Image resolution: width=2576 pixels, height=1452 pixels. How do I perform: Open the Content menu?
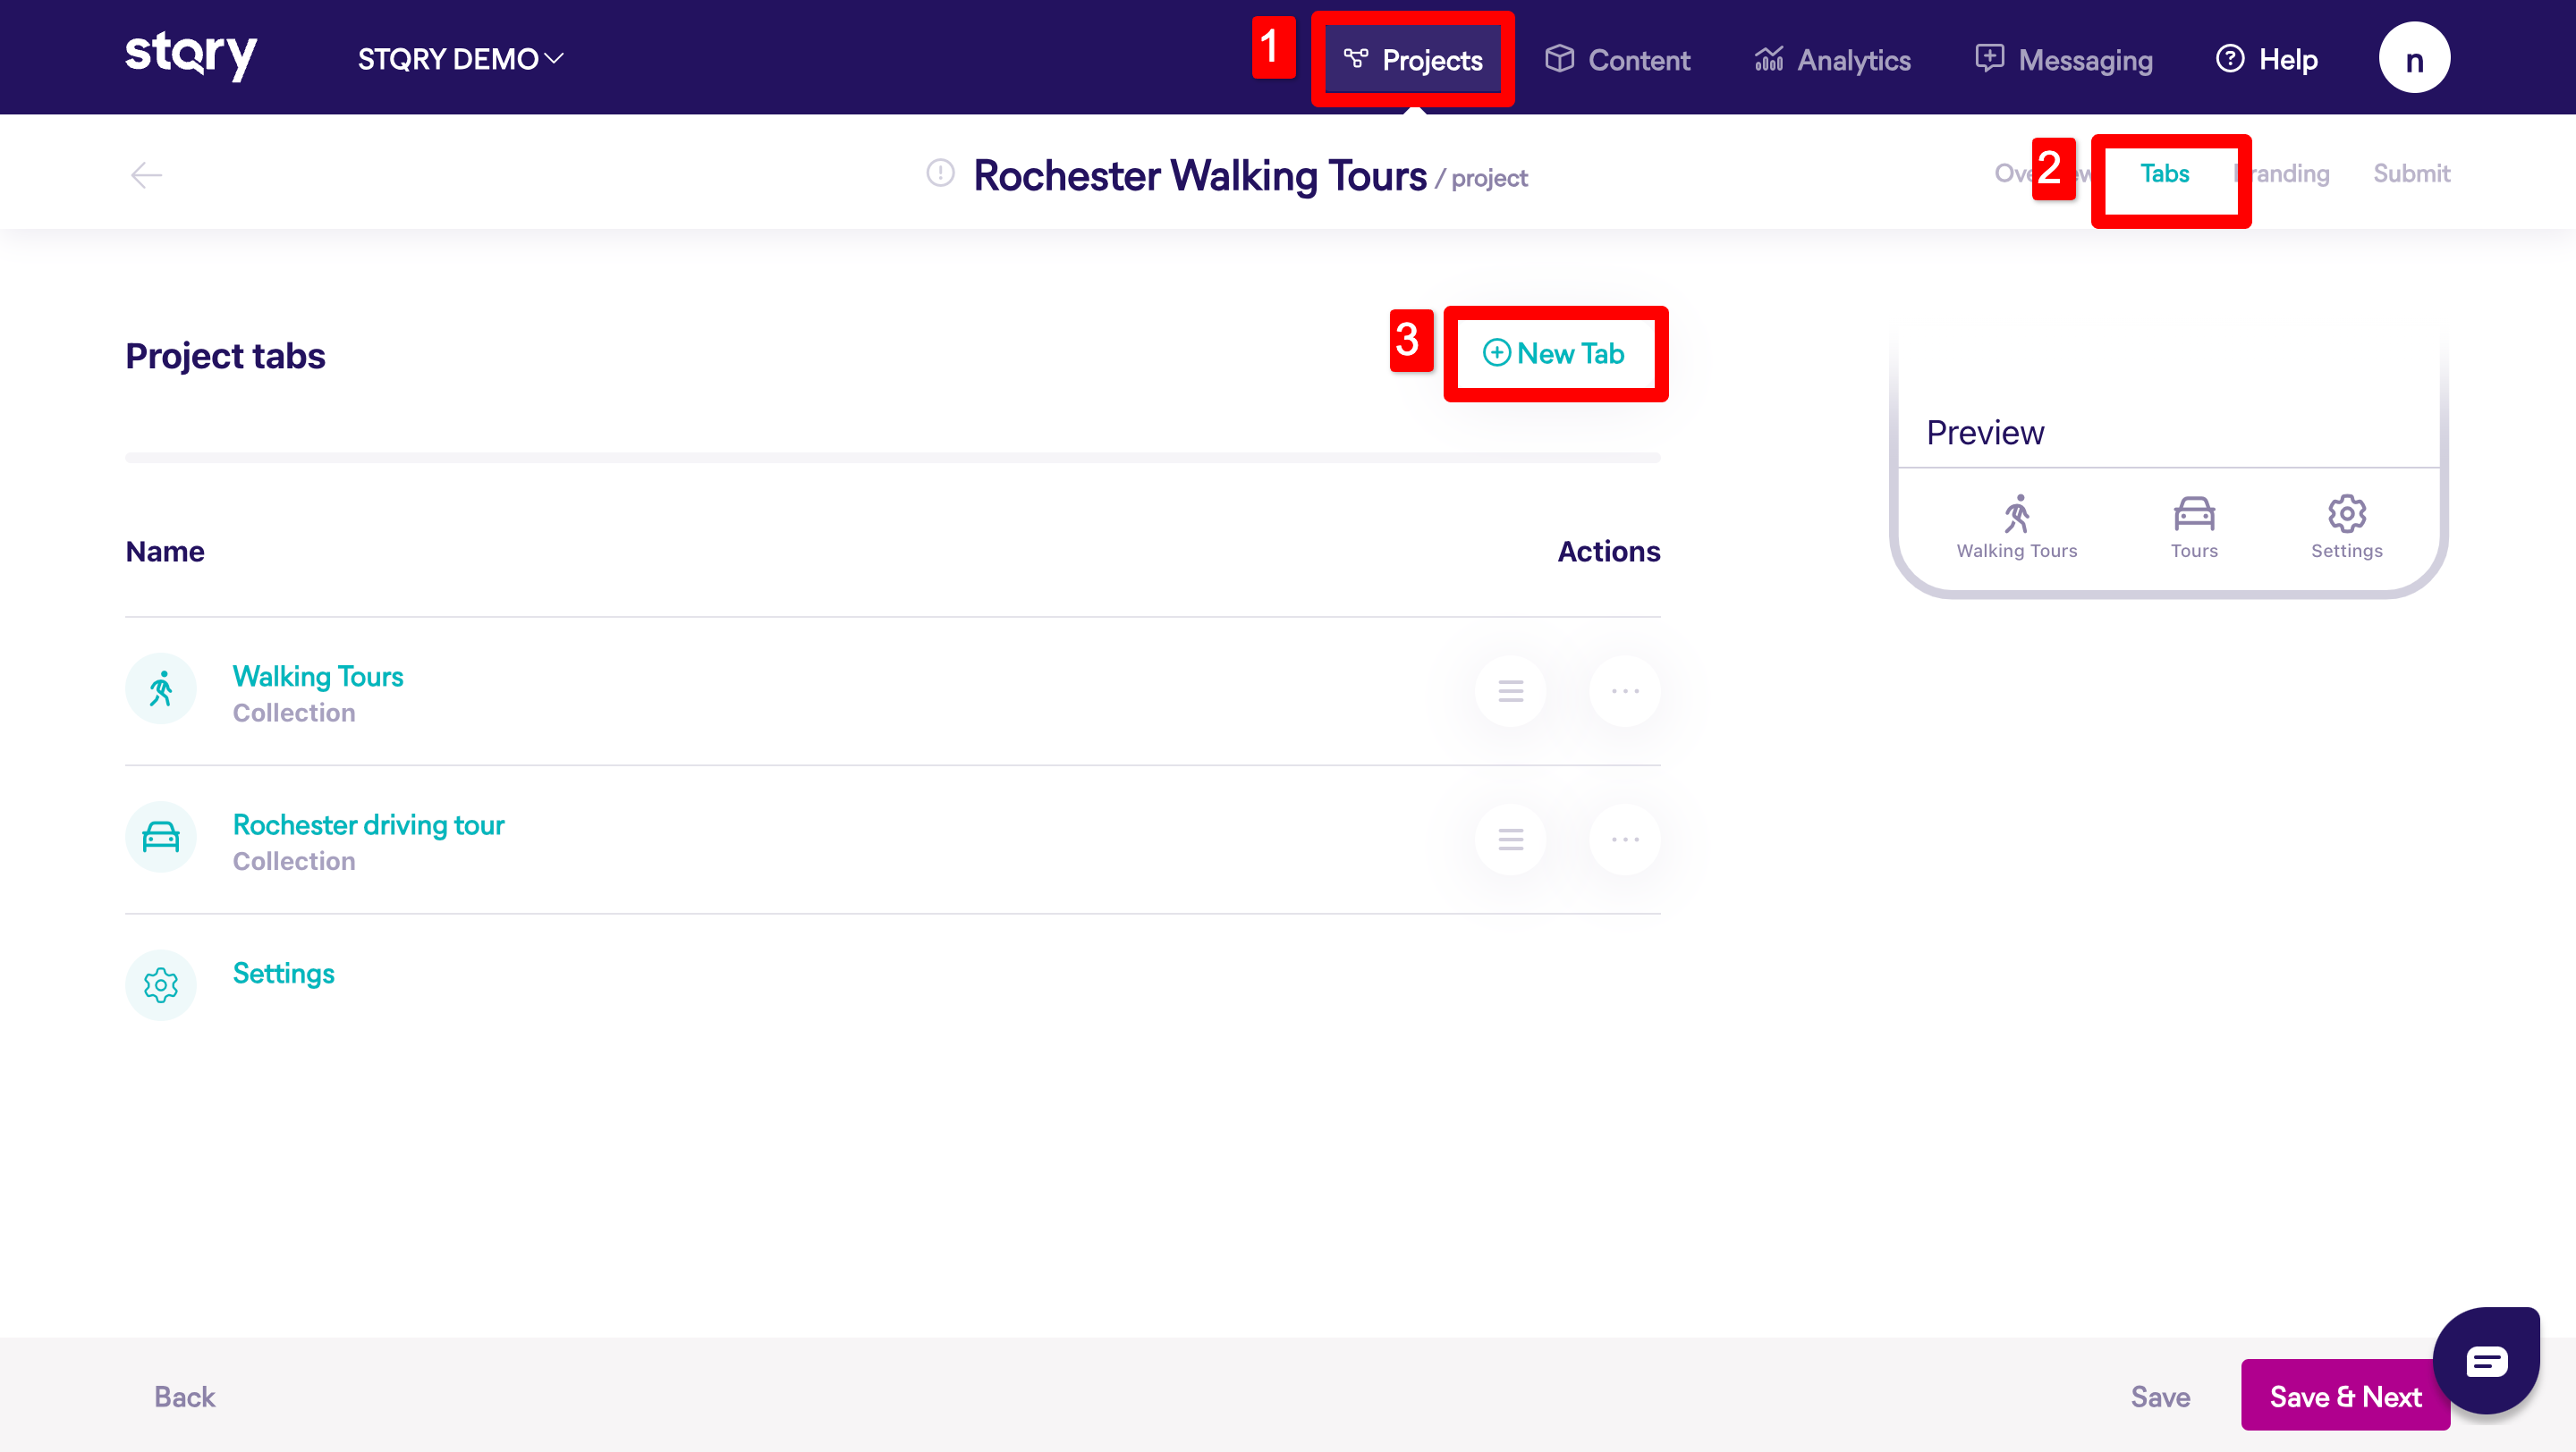point(1617,60)
